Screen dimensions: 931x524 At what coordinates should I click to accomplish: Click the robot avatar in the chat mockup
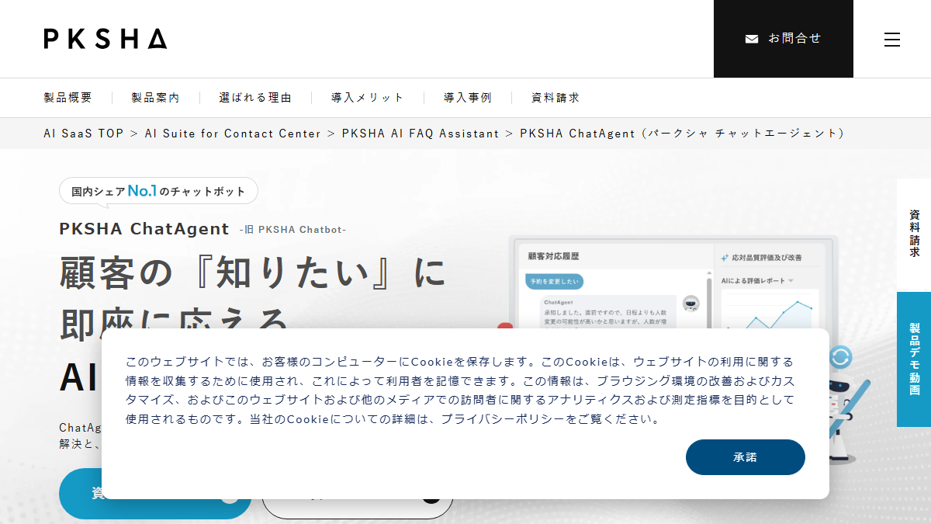point(690,304)
